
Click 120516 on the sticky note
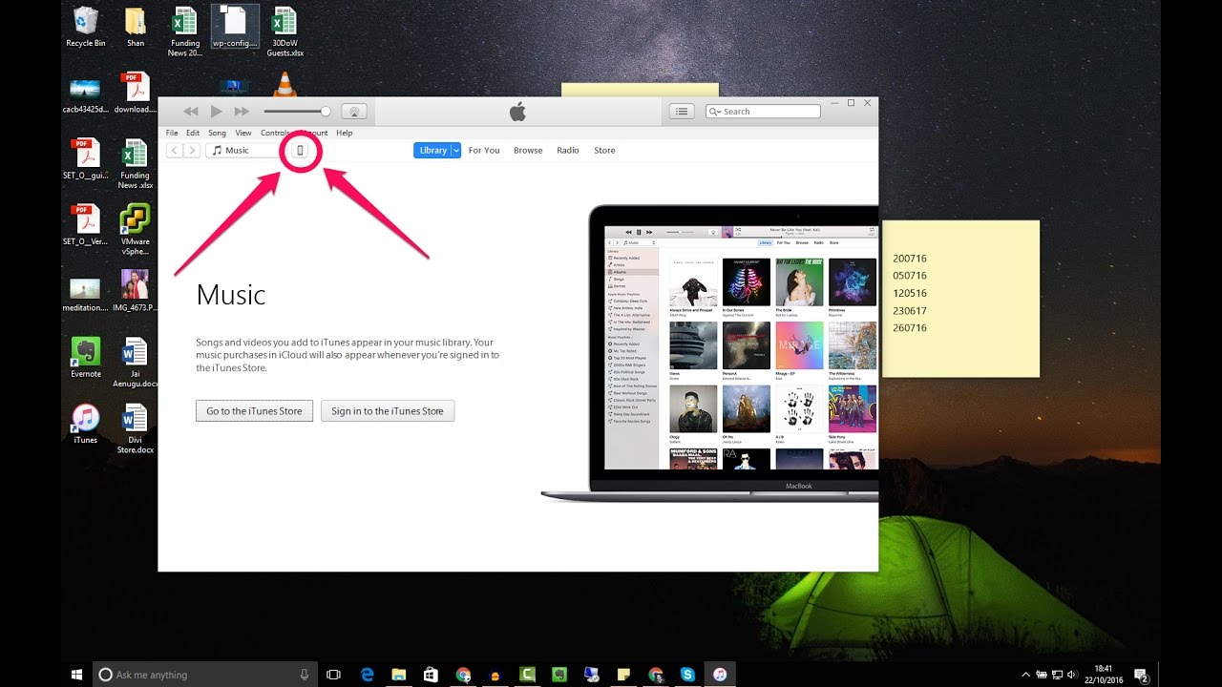tap(910, 293)
